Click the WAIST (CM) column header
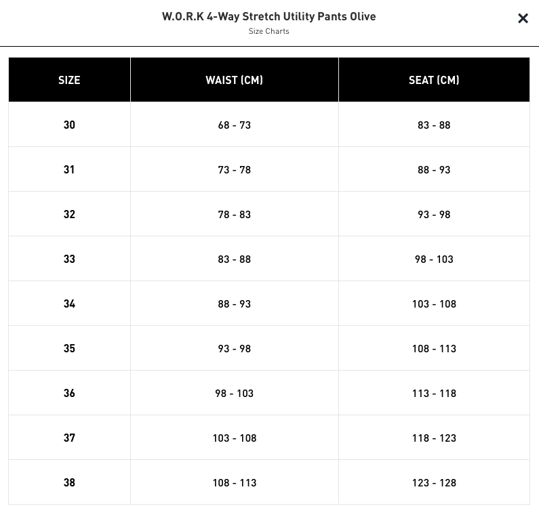The height and width of the screenshot is (523, 539). click(235, 80)
